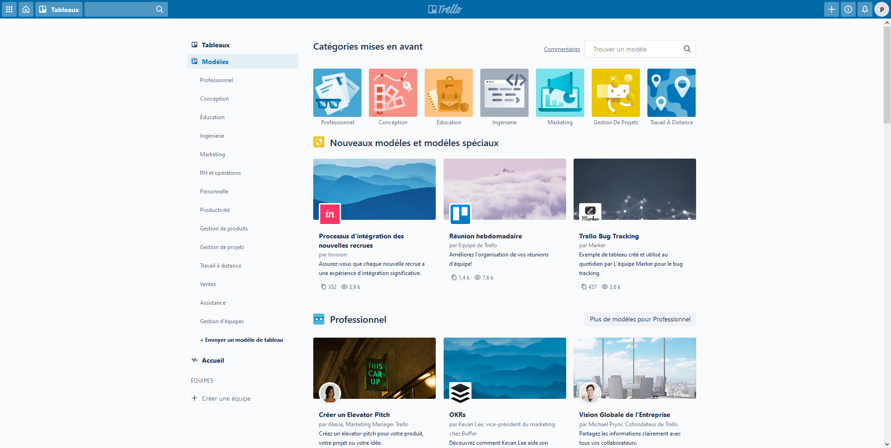Click the Marker logo badge
The width and height of the screenshot is (891, 448).
590,214
